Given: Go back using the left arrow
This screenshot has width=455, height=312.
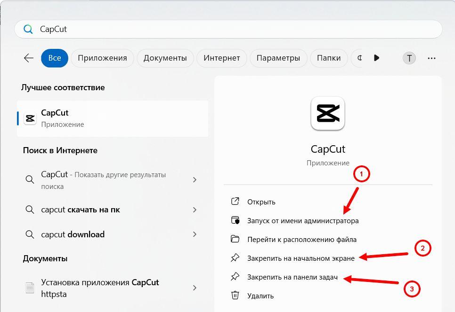Looking at the screenshot, I should tap(28, 58).
